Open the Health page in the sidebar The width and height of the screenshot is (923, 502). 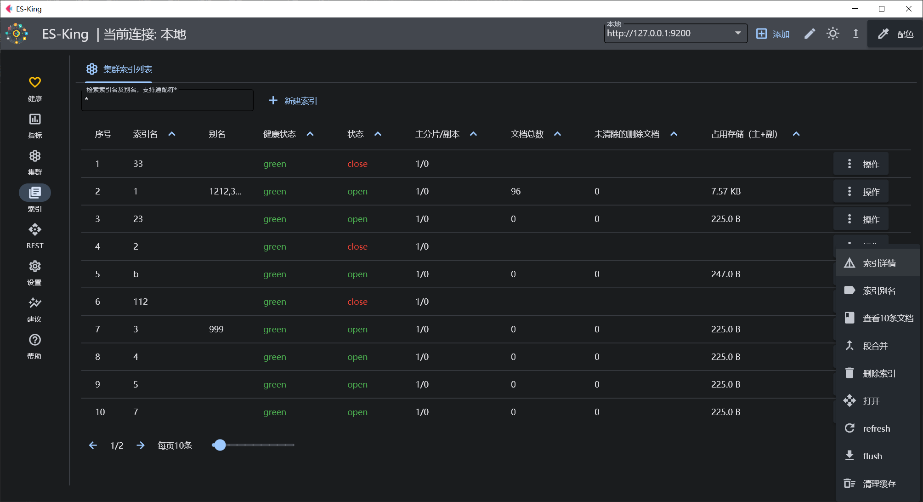(35, 83)
